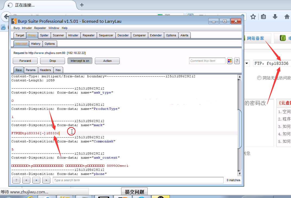
Task: Open the Help menu
Action: pyautogui.click(x=64, y=28)
